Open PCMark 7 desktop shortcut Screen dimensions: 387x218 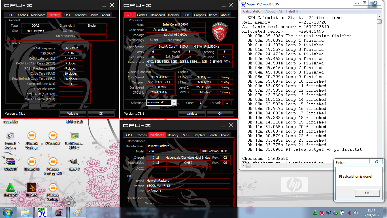(x=53, y=139)
